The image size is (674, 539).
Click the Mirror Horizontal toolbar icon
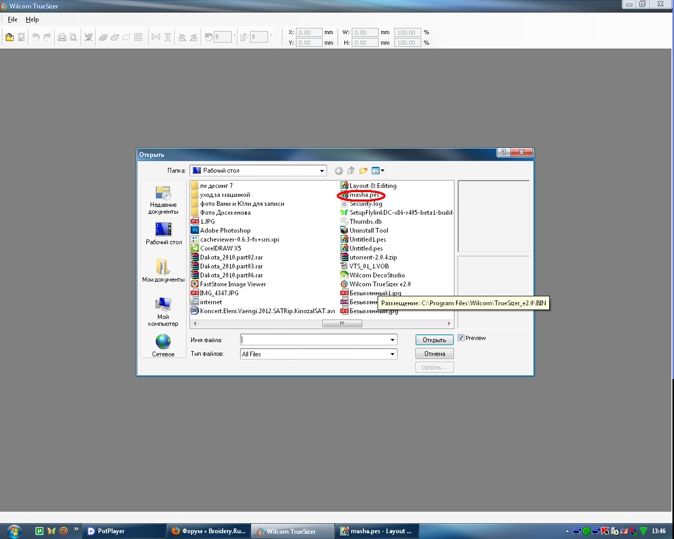156,37
